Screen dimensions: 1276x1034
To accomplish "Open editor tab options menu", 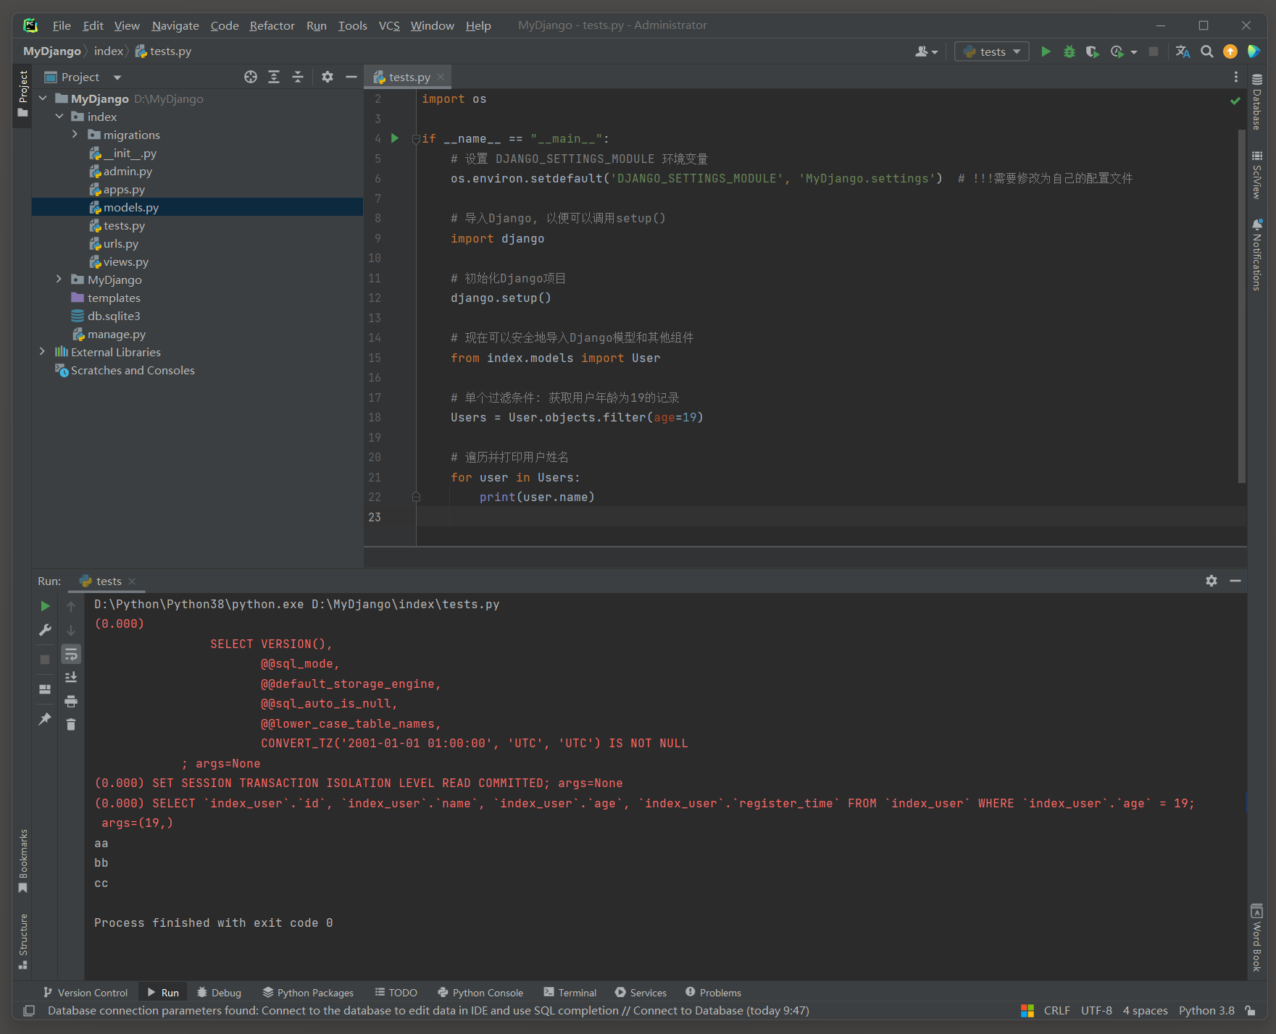I will click(1236, 77).
